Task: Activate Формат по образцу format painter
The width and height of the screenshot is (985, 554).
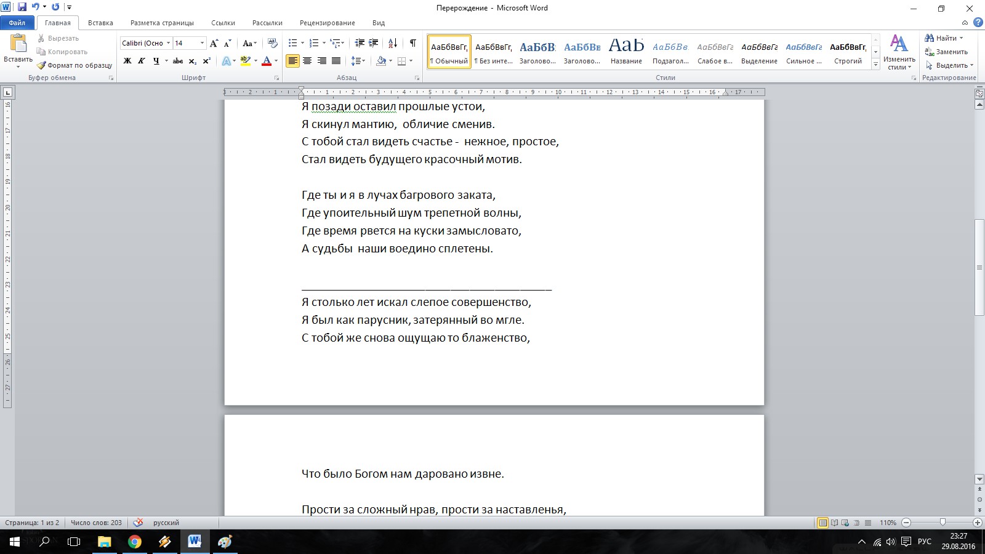Action: pos(74,65)
